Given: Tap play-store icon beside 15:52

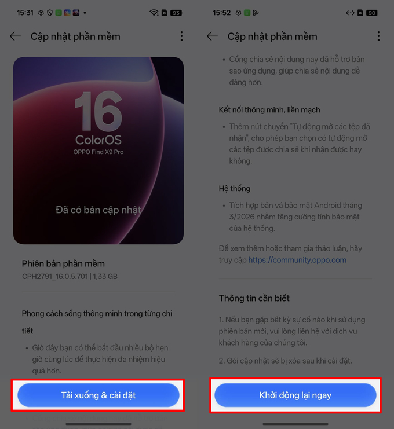Looking at the screenshot, I should (256, 13).
